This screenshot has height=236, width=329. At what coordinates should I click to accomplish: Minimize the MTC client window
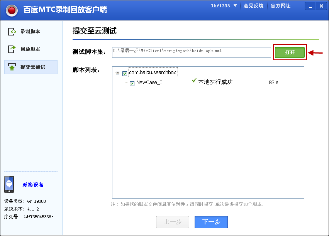(x=310, y=6)
